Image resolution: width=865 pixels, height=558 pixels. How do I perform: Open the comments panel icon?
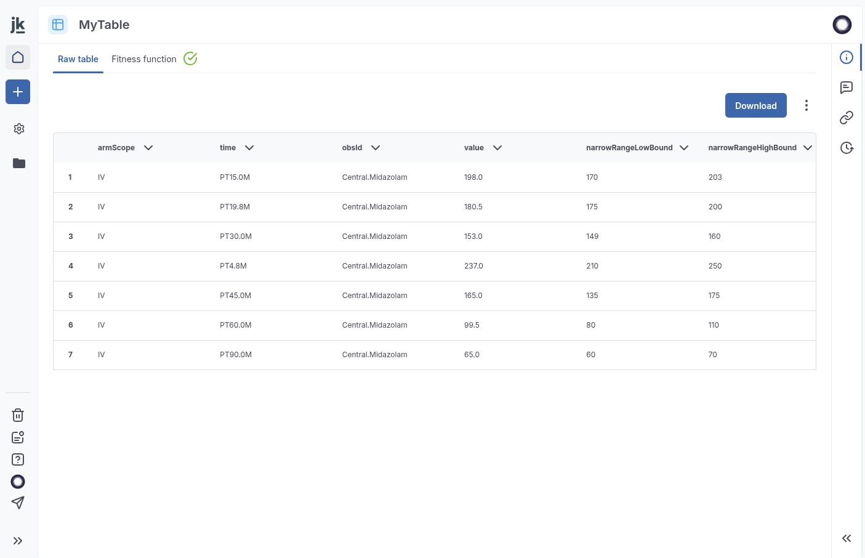(847, 87)
